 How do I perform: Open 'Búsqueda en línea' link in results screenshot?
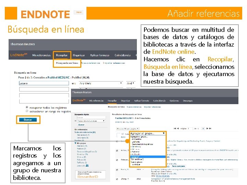click(116, 107)
